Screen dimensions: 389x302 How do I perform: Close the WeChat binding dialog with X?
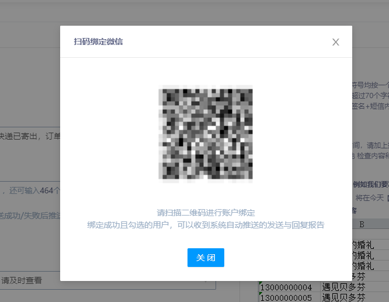tap(335, 42)
